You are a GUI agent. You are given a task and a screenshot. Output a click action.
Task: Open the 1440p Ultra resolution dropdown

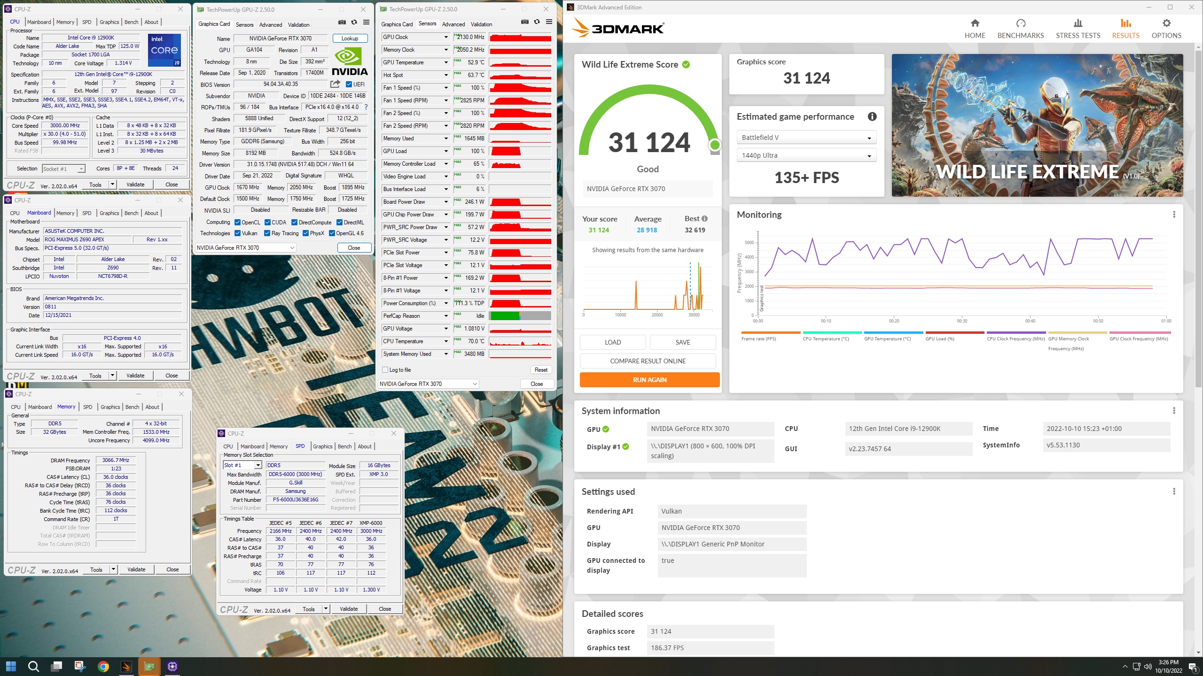coord(806,155)
